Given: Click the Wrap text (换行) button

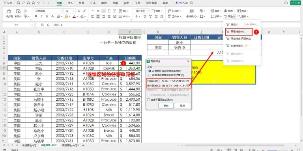Looking at the screenshot, I should pyautogui.click(x=123, y=11).
